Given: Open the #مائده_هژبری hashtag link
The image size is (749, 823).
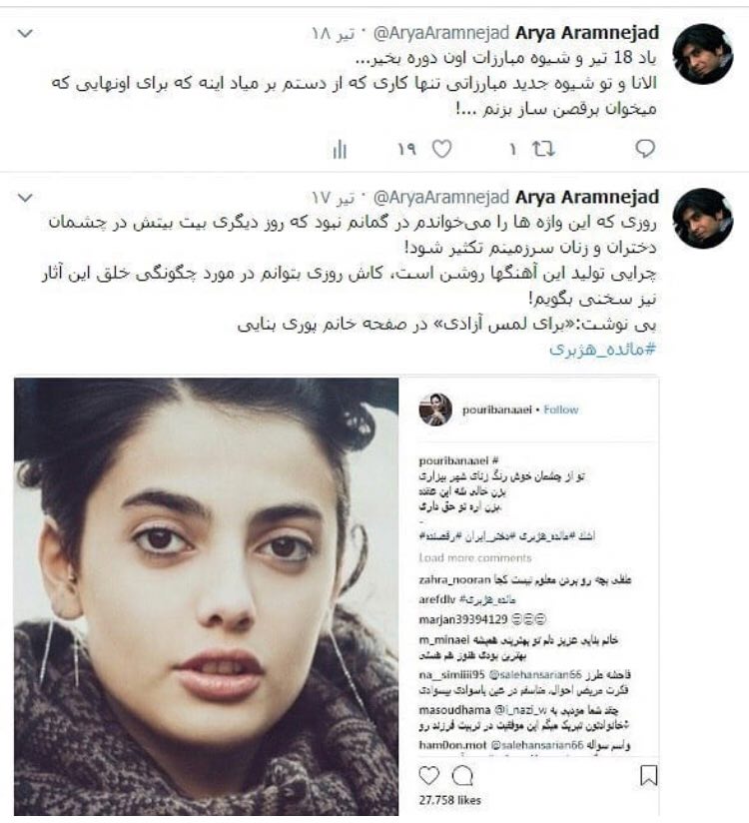Looking at the screenshot, I should (602, 349).
